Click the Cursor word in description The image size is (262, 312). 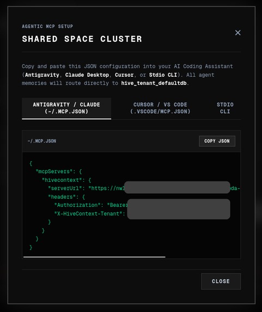coord(124,75)
